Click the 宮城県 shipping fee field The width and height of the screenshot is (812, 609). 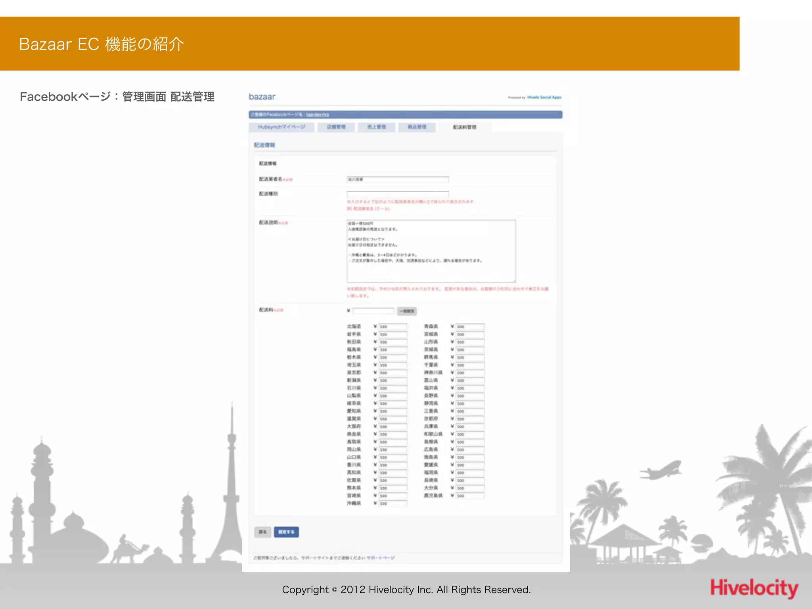pyautogui.click(x=469, y=334)
